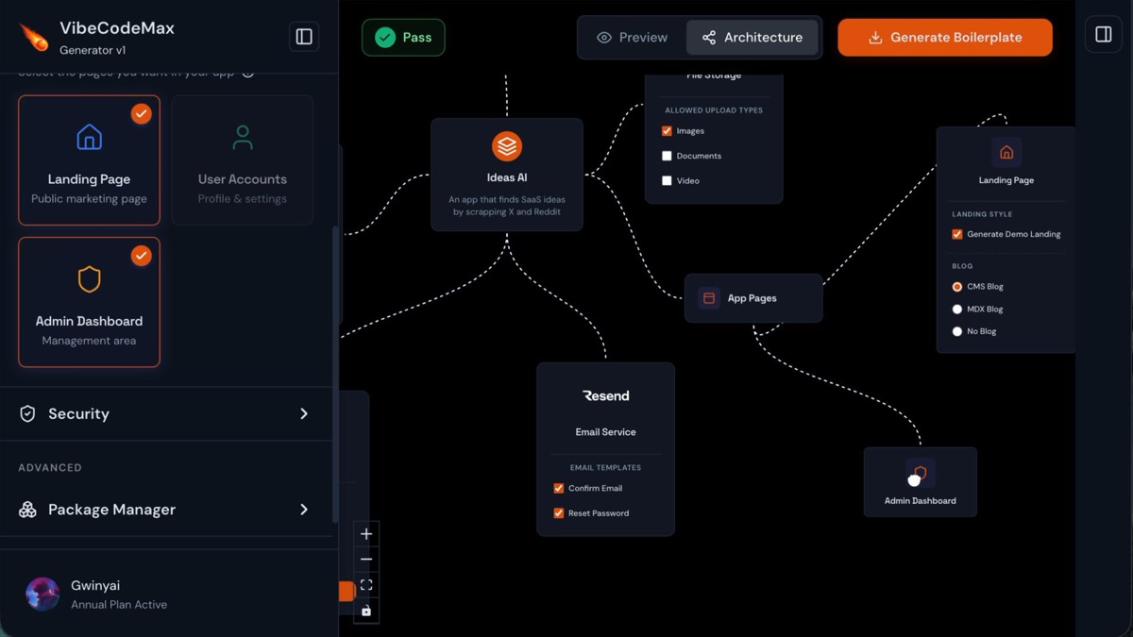Click the Pass status badge
This screenshot has height=637, width=1133.
(403, 38)
